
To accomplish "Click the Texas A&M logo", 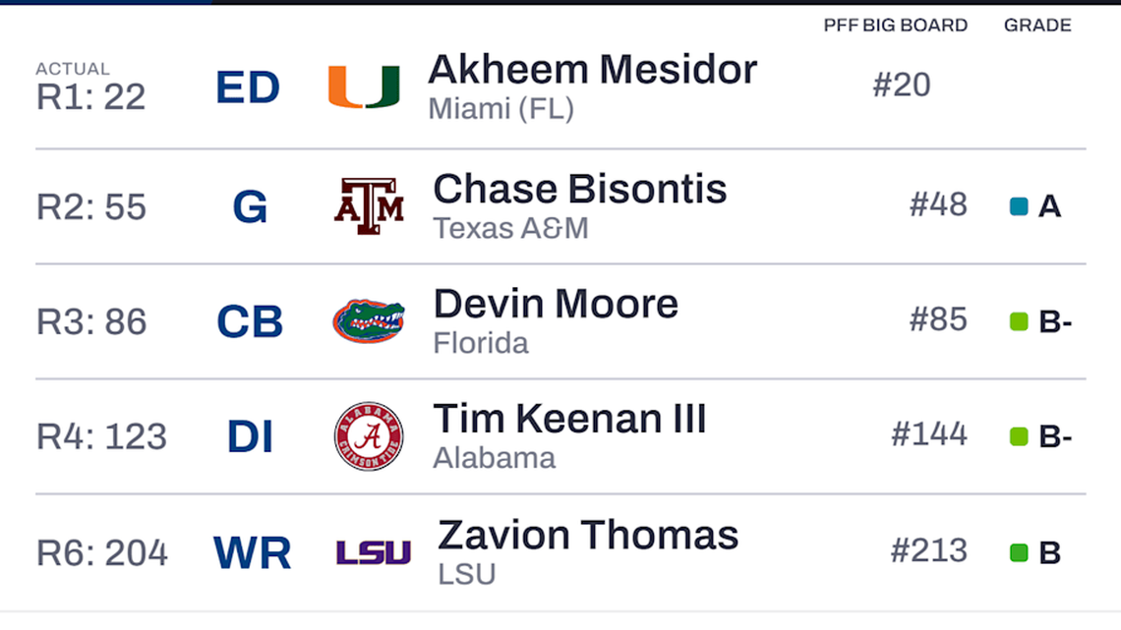I will tap(369, 205).
